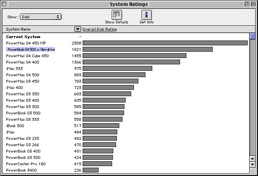Click the 1455 rating value
Screen dimensions: 258x176
(76, 56)
